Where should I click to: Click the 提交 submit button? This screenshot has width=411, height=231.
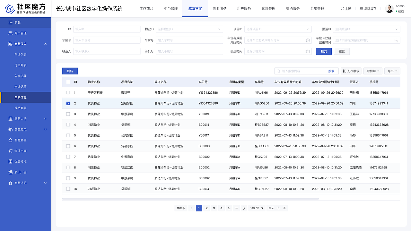tap(324, 51)
